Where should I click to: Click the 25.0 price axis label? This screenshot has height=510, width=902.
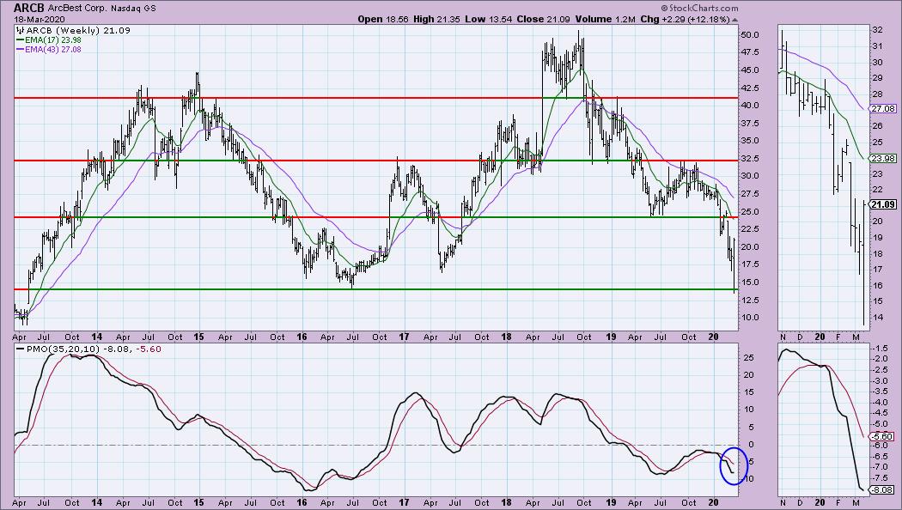pos(751,211)
